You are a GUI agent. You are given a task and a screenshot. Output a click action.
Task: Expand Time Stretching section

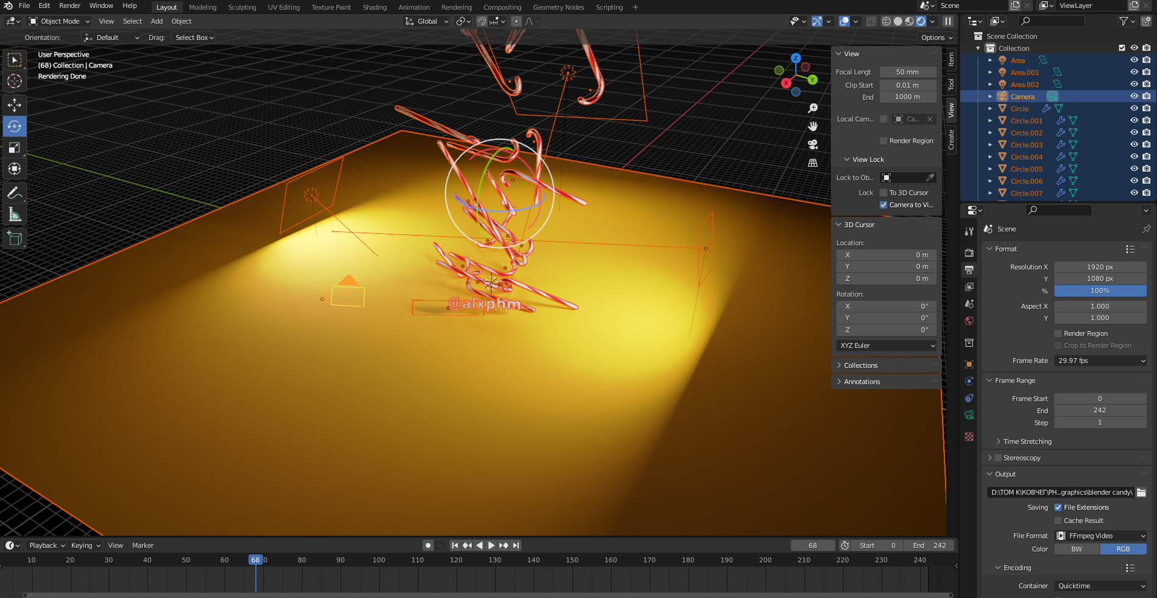tap(1027, 441)
